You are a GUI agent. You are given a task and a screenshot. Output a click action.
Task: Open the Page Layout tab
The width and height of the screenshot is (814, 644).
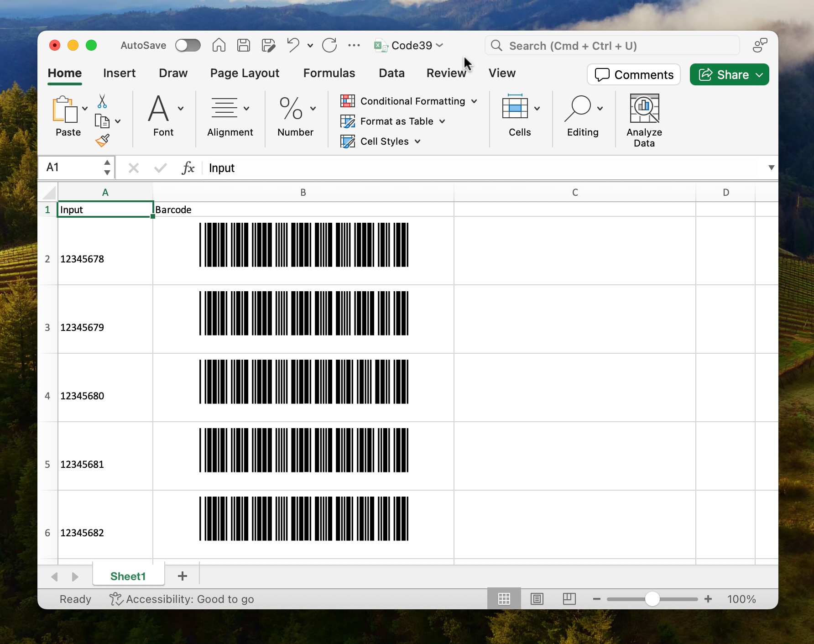pyautogui.click(x=245, y=73)
